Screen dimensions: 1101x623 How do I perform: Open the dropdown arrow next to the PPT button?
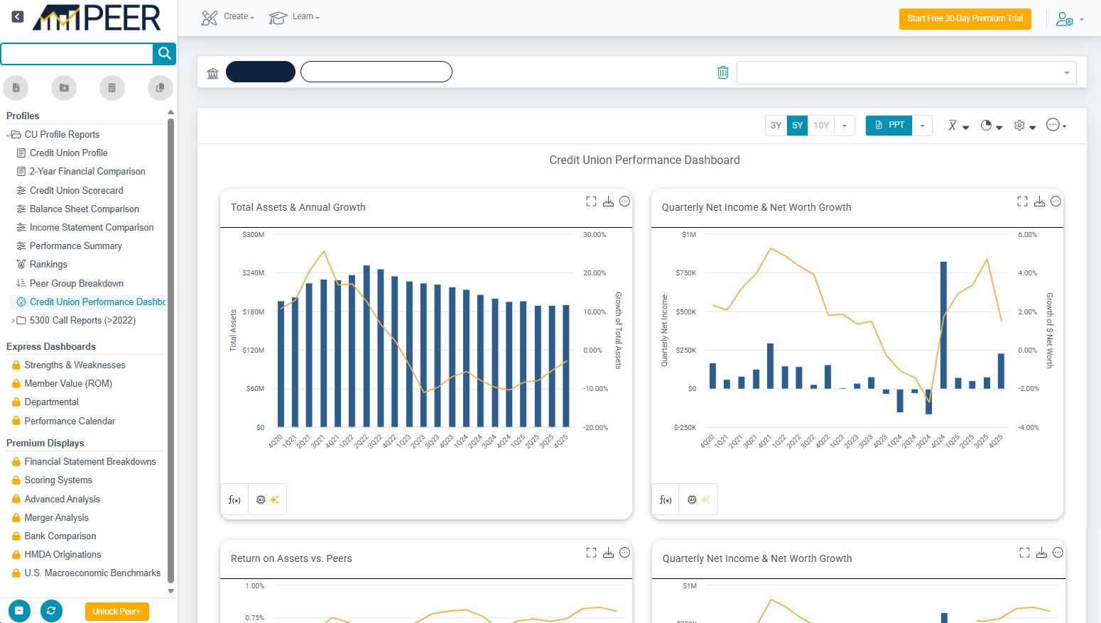[x=922, y=125]
